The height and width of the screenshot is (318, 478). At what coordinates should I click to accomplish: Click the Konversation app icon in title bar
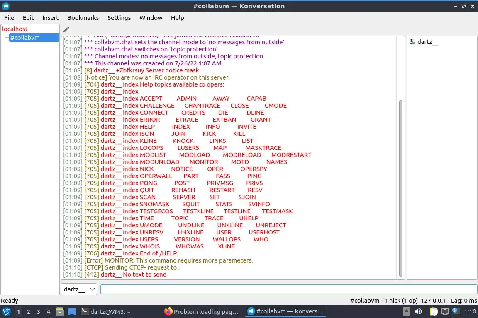point(6,6)
